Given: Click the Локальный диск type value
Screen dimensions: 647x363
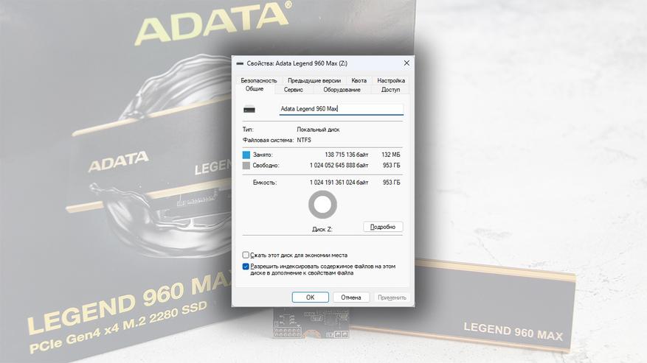Looking at the screenshot, I should point(318,130).
